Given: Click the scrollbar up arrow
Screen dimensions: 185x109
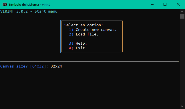Looking at the screenshot, I should pyautogui.click(x=182, y=11).
